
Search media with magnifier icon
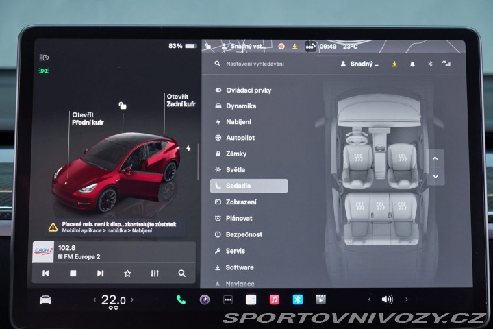tap(181, 273)
